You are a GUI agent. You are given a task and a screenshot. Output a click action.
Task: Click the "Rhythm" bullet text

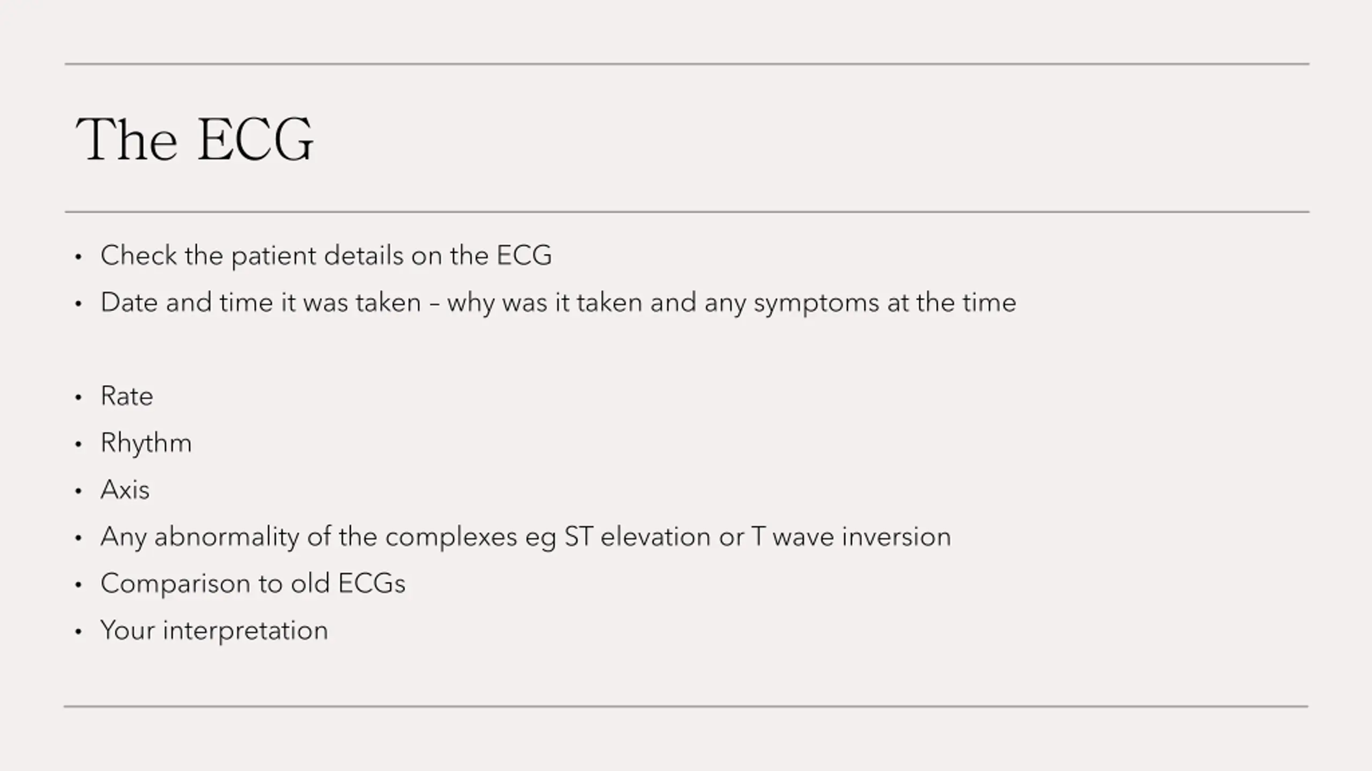click(146, 444)
